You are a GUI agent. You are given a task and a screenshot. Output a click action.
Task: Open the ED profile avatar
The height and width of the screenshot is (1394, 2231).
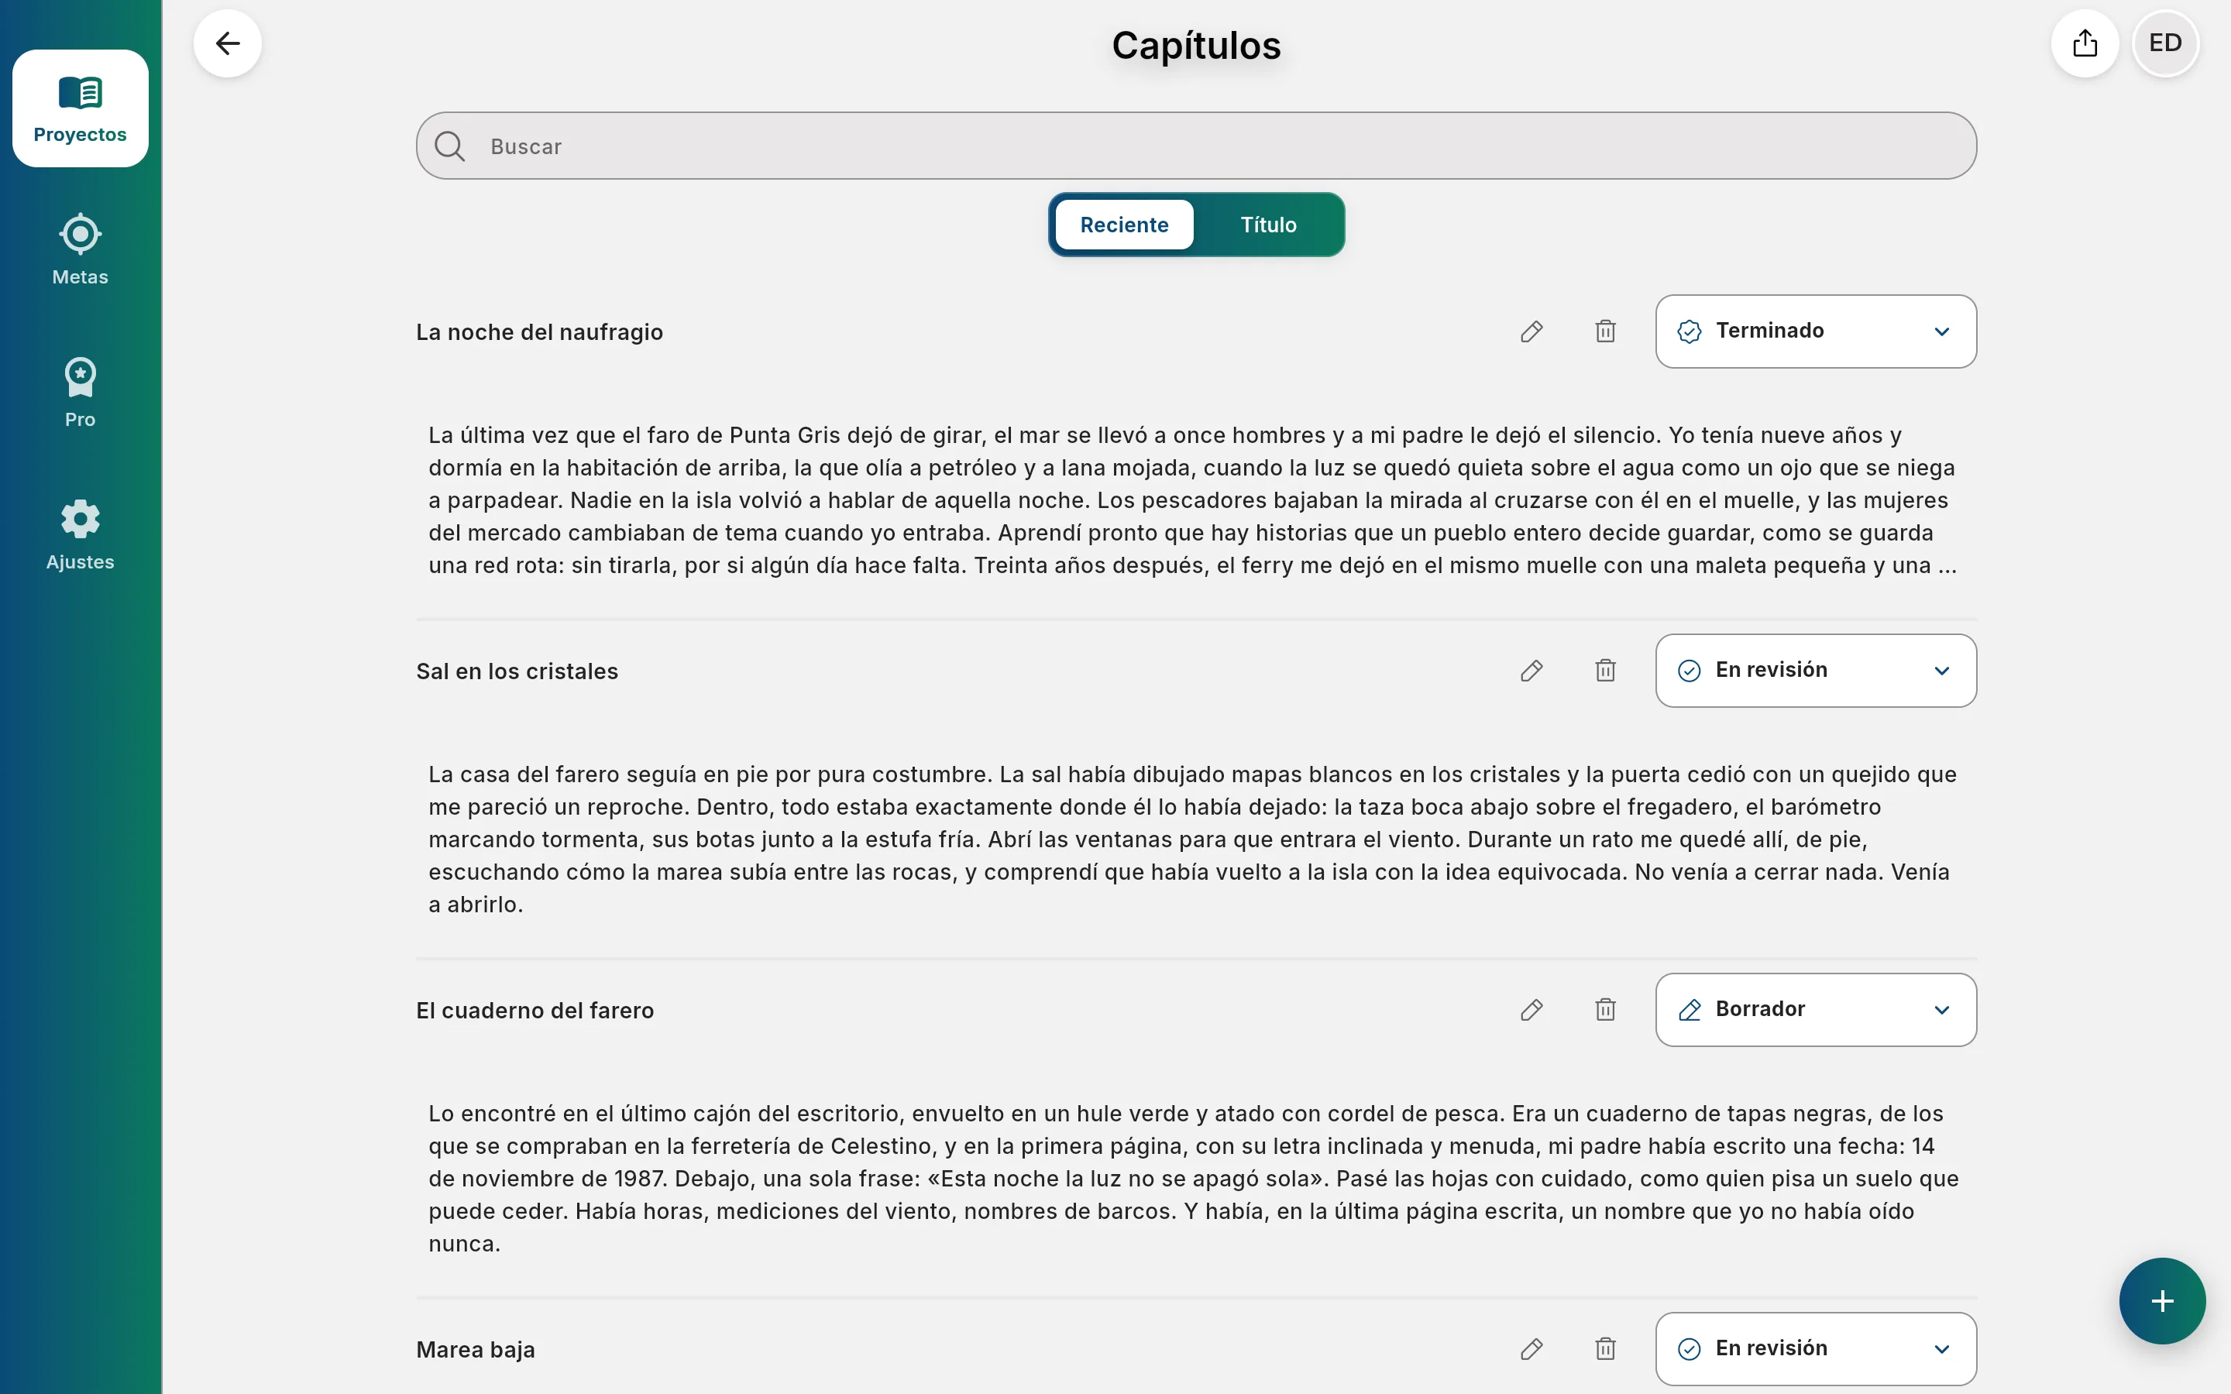click(x=2166, y=43)
